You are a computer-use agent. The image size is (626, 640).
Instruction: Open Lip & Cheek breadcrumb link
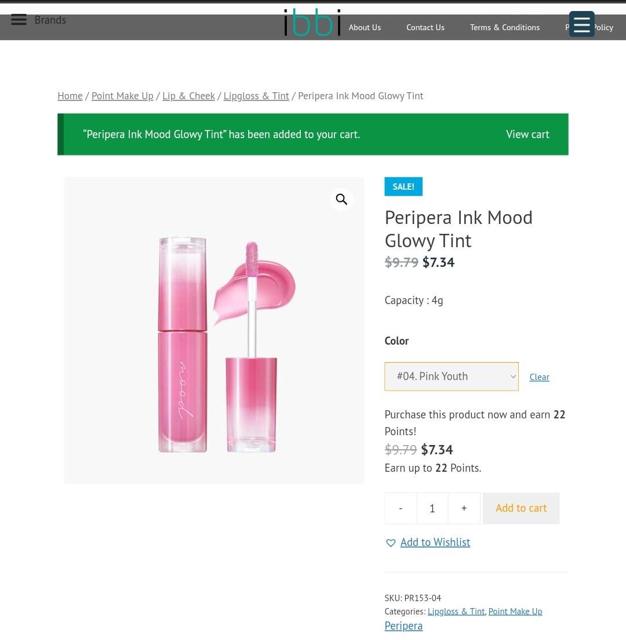[188, 96]
